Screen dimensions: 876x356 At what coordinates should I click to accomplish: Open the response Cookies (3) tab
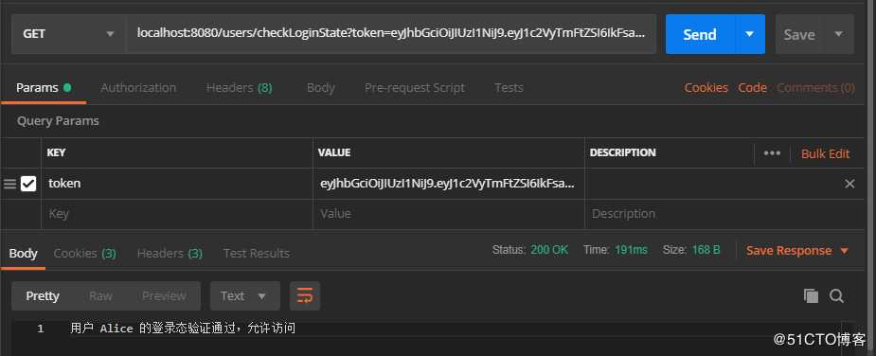point(85,253)
